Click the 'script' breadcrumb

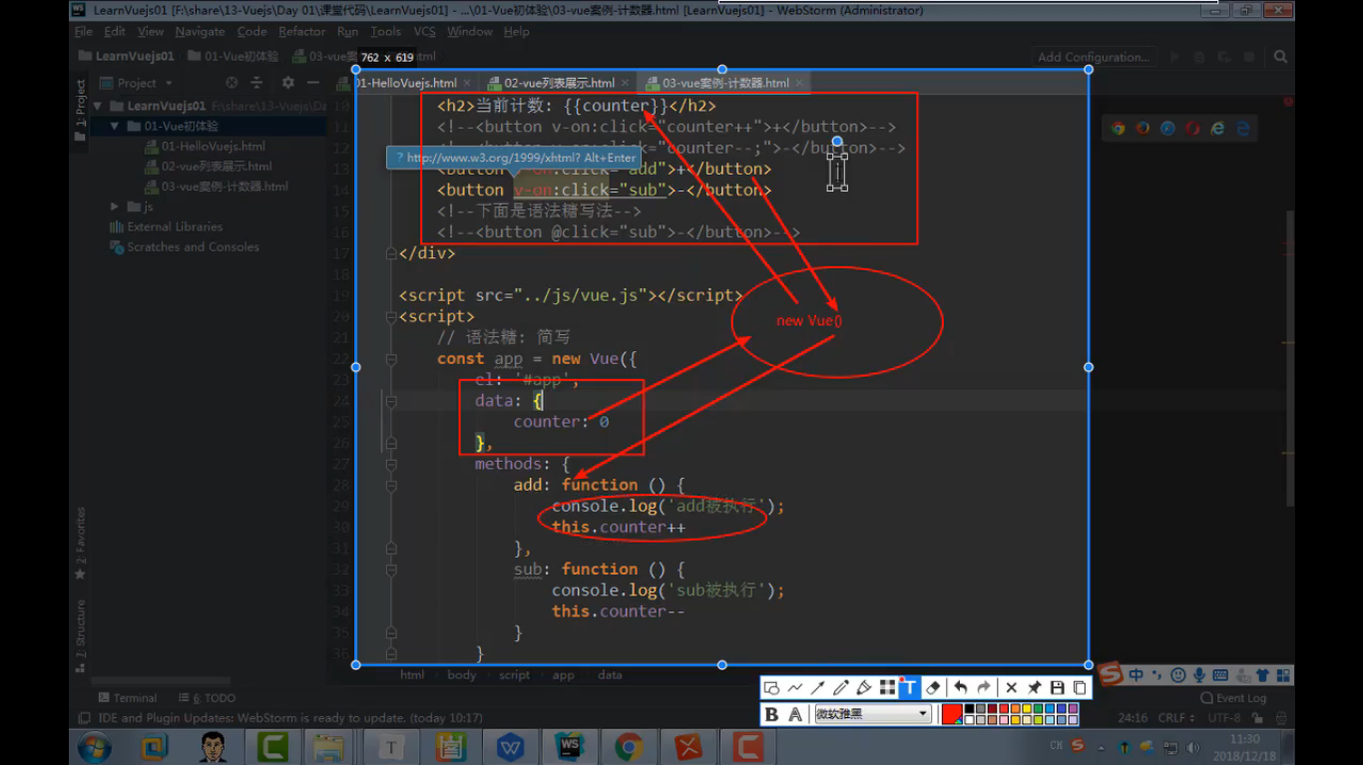(514, 675)
